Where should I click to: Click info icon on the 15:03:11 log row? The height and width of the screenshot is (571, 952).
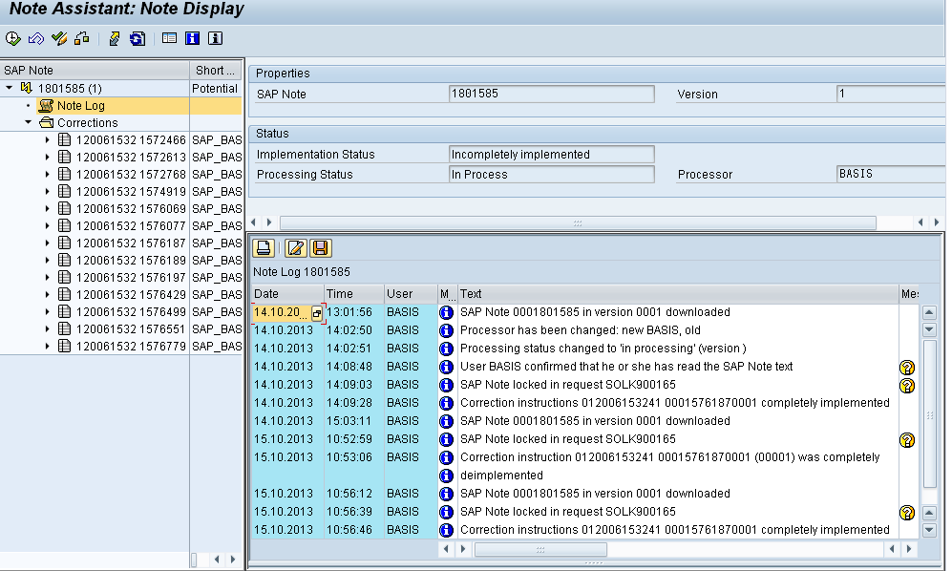point(446,421)
